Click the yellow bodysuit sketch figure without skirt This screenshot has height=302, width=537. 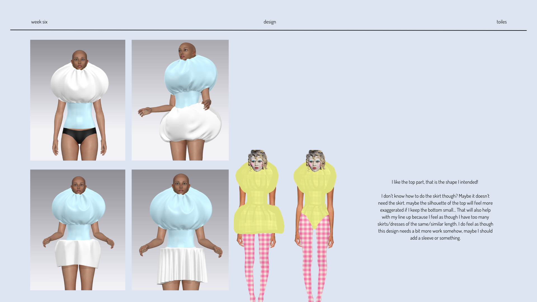(315, 226)
